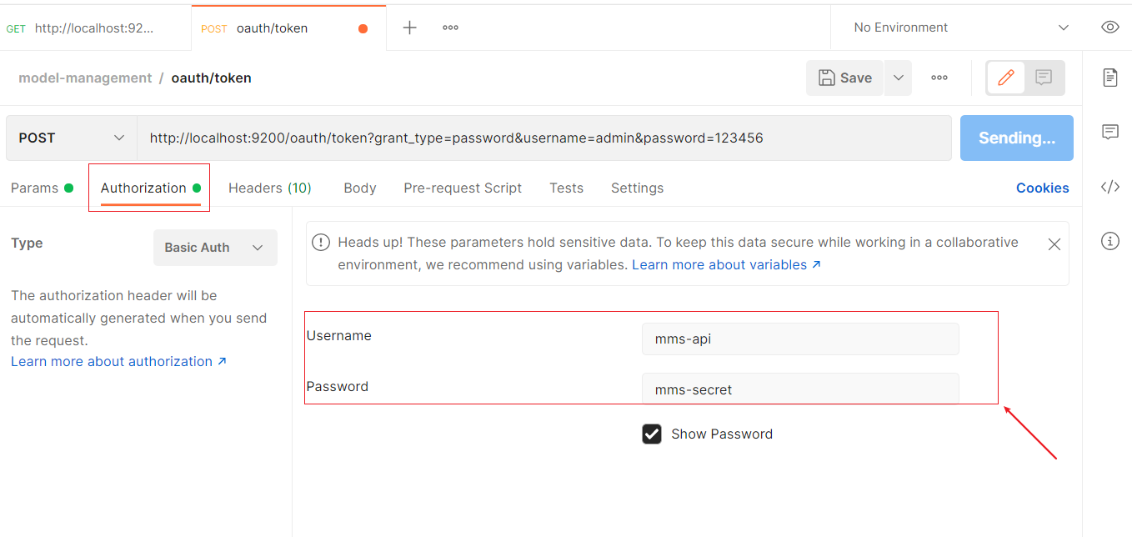Click the Cookies link
Viewport: 1132px width, 537px height.
1042,188
